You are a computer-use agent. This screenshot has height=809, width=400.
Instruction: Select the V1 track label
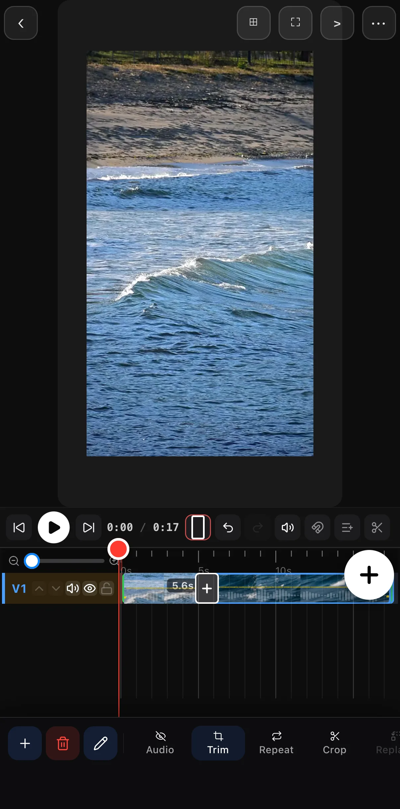point(19,589)
